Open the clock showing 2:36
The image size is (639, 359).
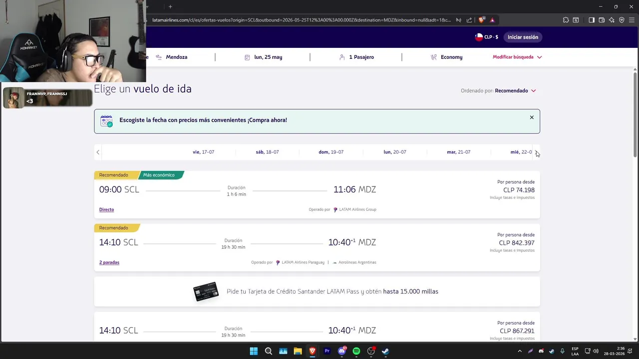click(614, 351)
